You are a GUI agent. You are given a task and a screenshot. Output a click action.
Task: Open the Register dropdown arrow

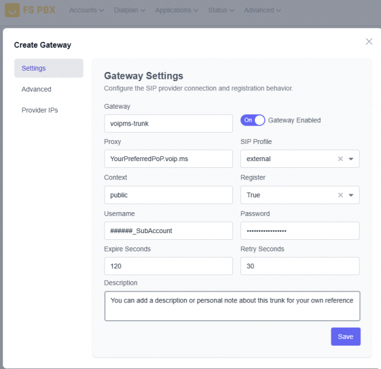(351, 195)
